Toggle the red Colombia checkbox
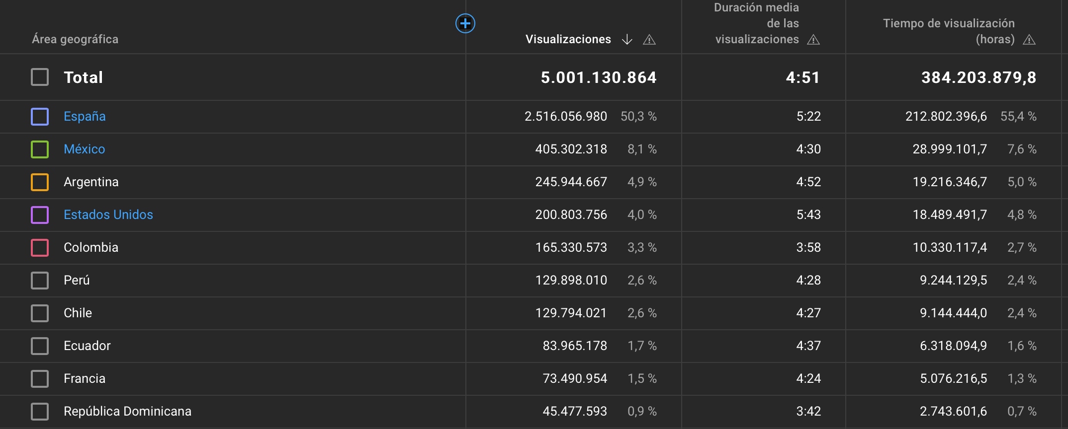 [40, 248]
